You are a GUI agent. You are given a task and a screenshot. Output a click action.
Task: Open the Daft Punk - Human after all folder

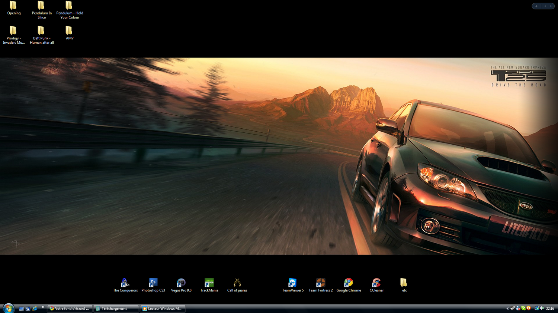point(42,35)
